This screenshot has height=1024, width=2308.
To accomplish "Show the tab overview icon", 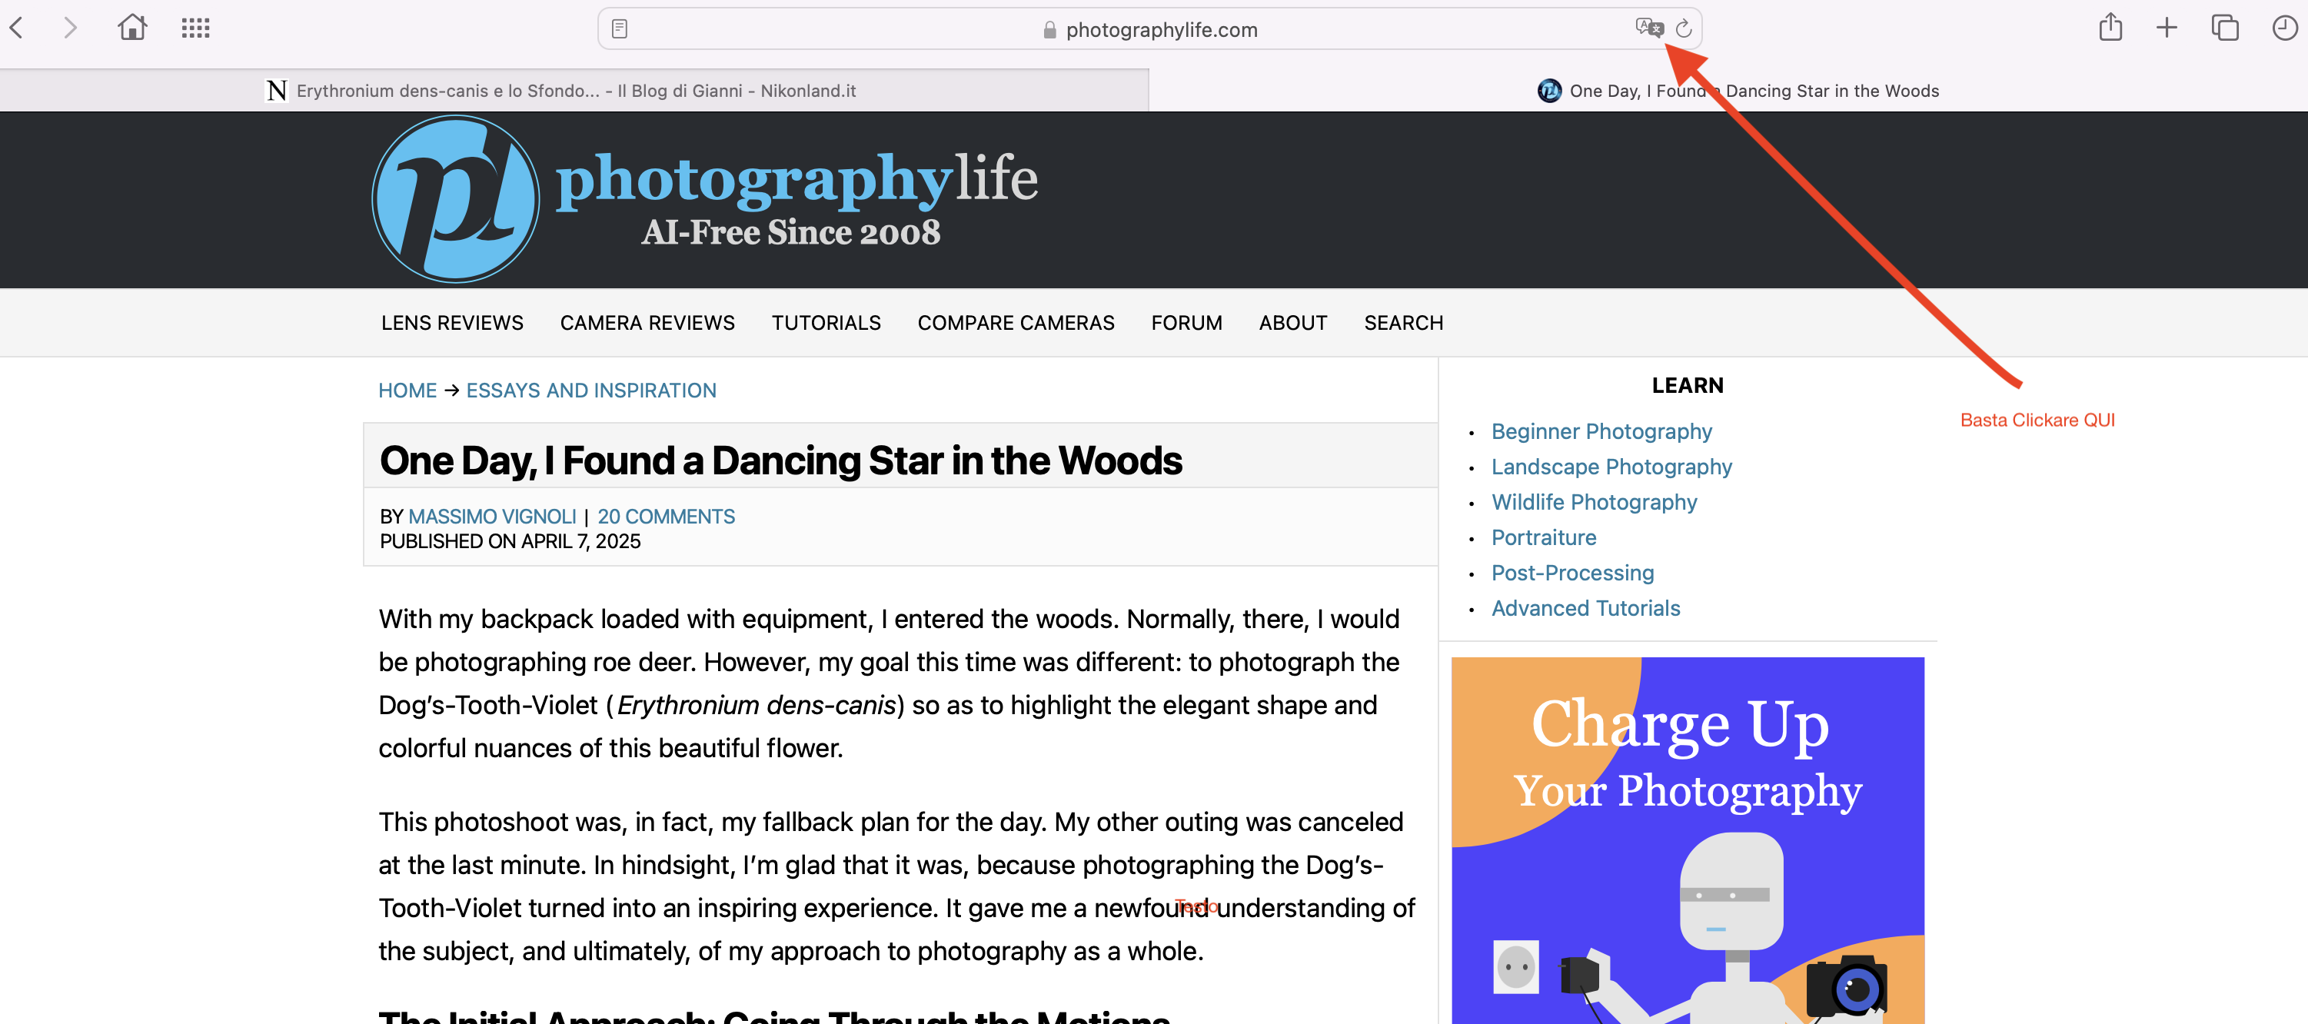I will (2225, 28).
